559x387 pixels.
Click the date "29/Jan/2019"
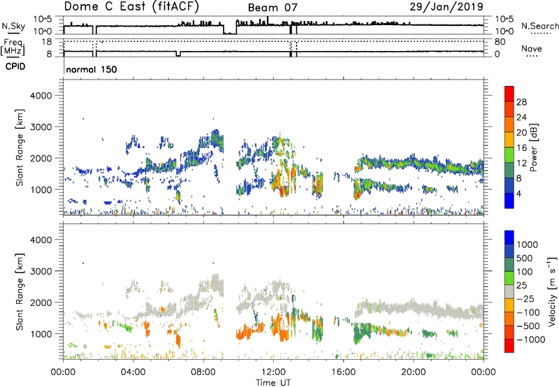pos(447,6)
